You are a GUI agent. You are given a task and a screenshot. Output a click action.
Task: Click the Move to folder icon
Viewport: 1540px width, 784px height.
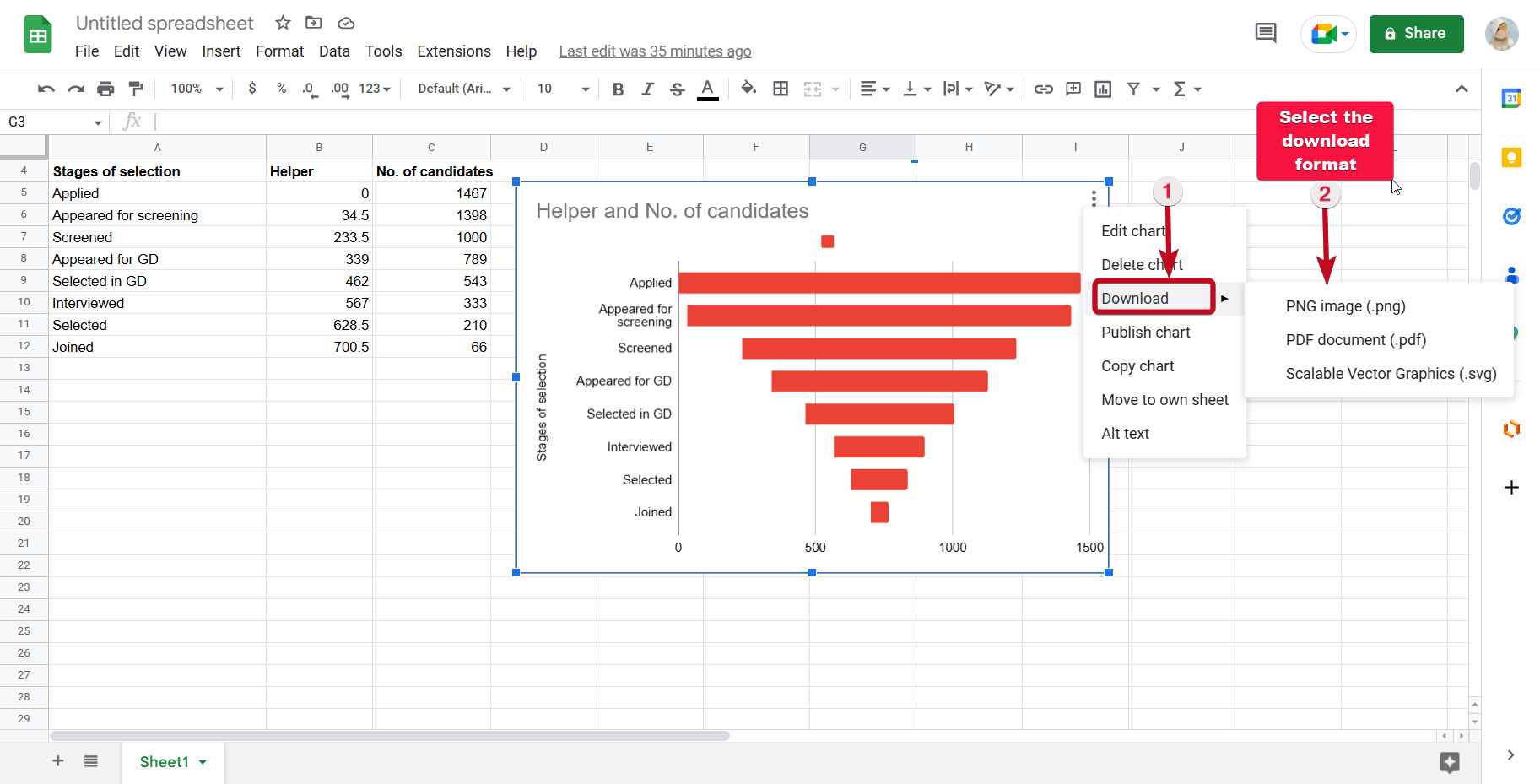tap(313, 23)
